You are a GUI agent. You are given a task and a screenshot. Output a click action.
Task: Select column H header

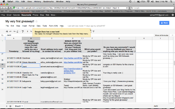pyautogui.click(x=144, y=38)
